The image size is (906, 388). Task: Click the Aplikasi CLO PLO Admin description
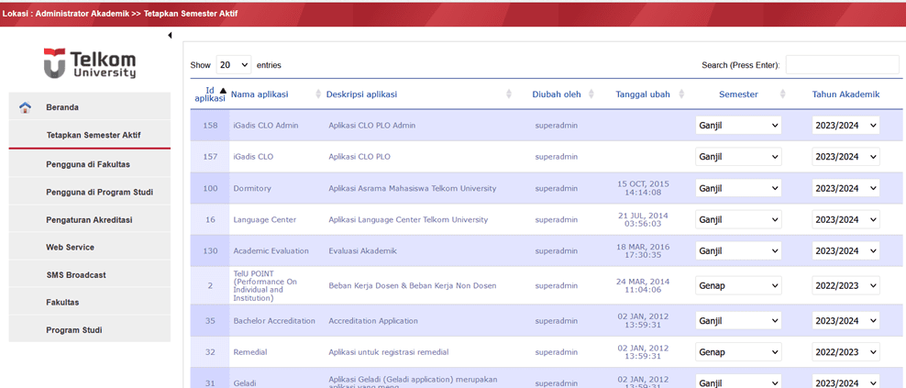(372, 125)
